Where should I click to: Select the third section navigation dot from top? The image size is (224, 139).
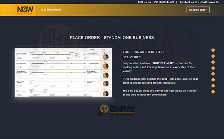point(213,62)
